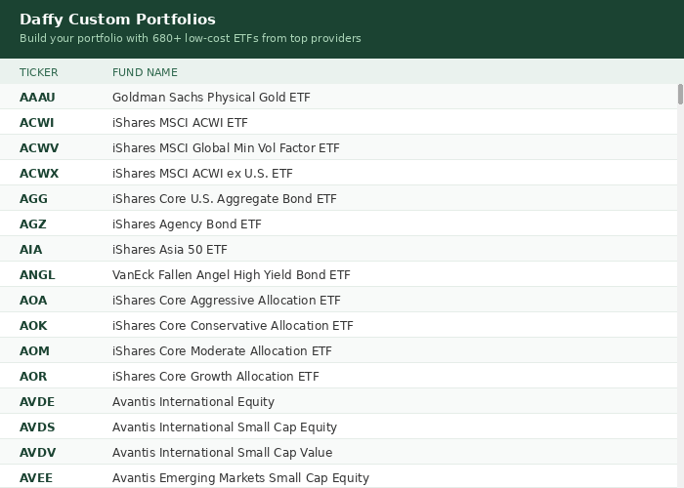Open the ACWI ticker entry
684x488 pixels.
pyautogui.click(x=37, y=123)
